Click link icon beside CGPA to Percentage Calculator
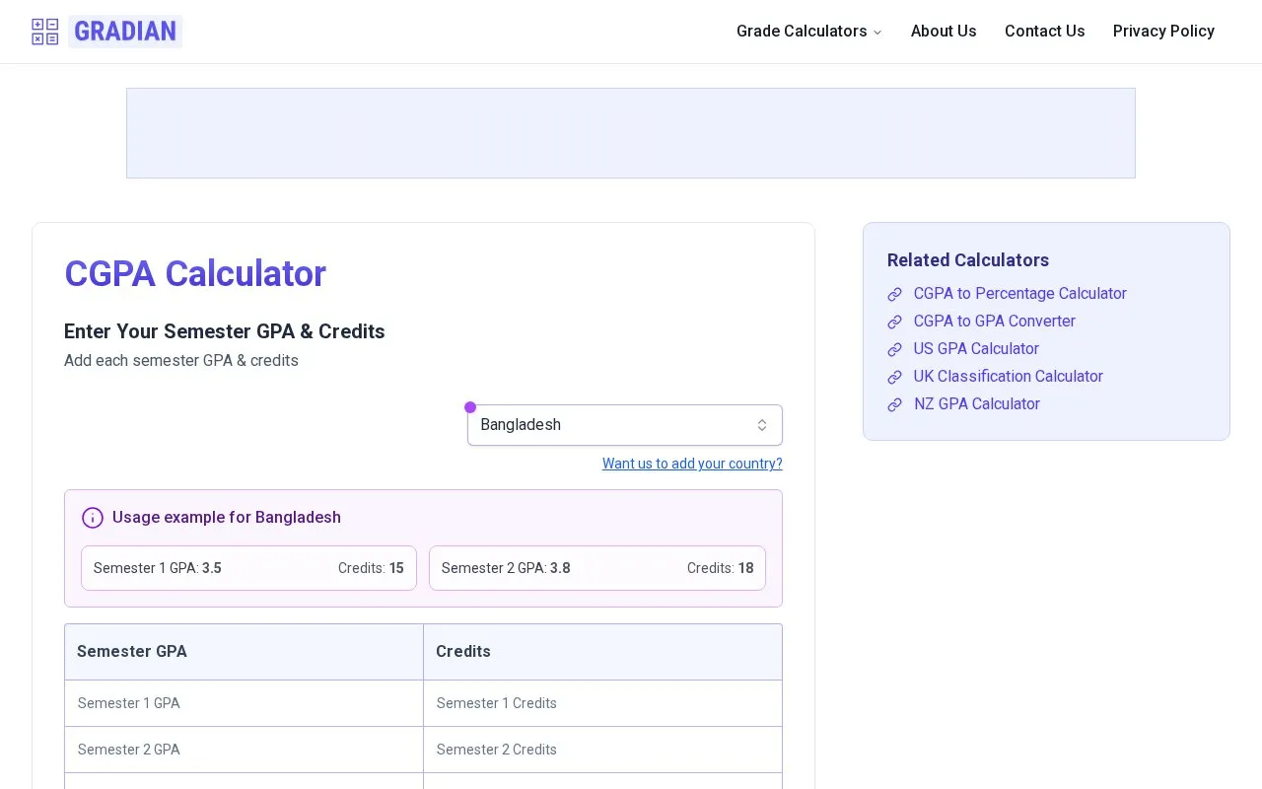Screen dimensions: 1262x789 (x=894, y=295)
